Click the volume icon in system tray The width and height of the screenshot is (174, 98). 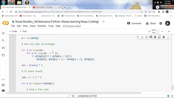(161, 2)
